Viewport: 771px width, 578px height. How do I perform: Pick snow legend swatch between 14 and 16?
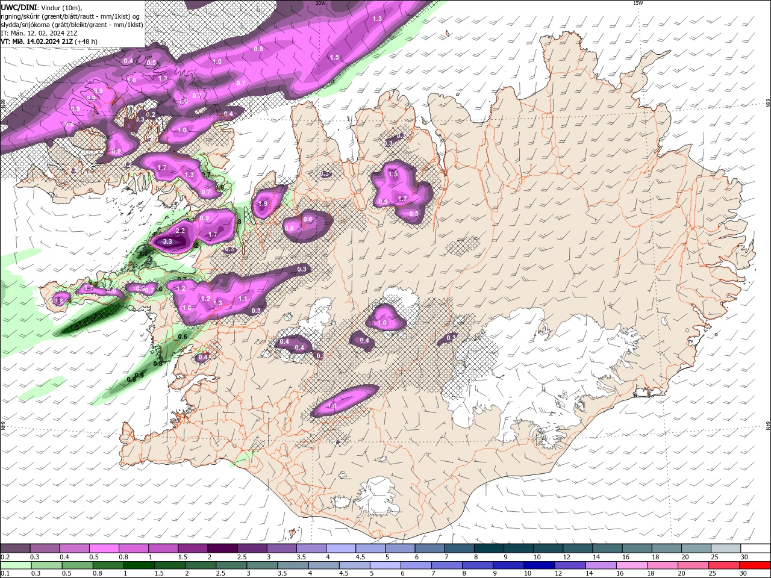point(607,548)
